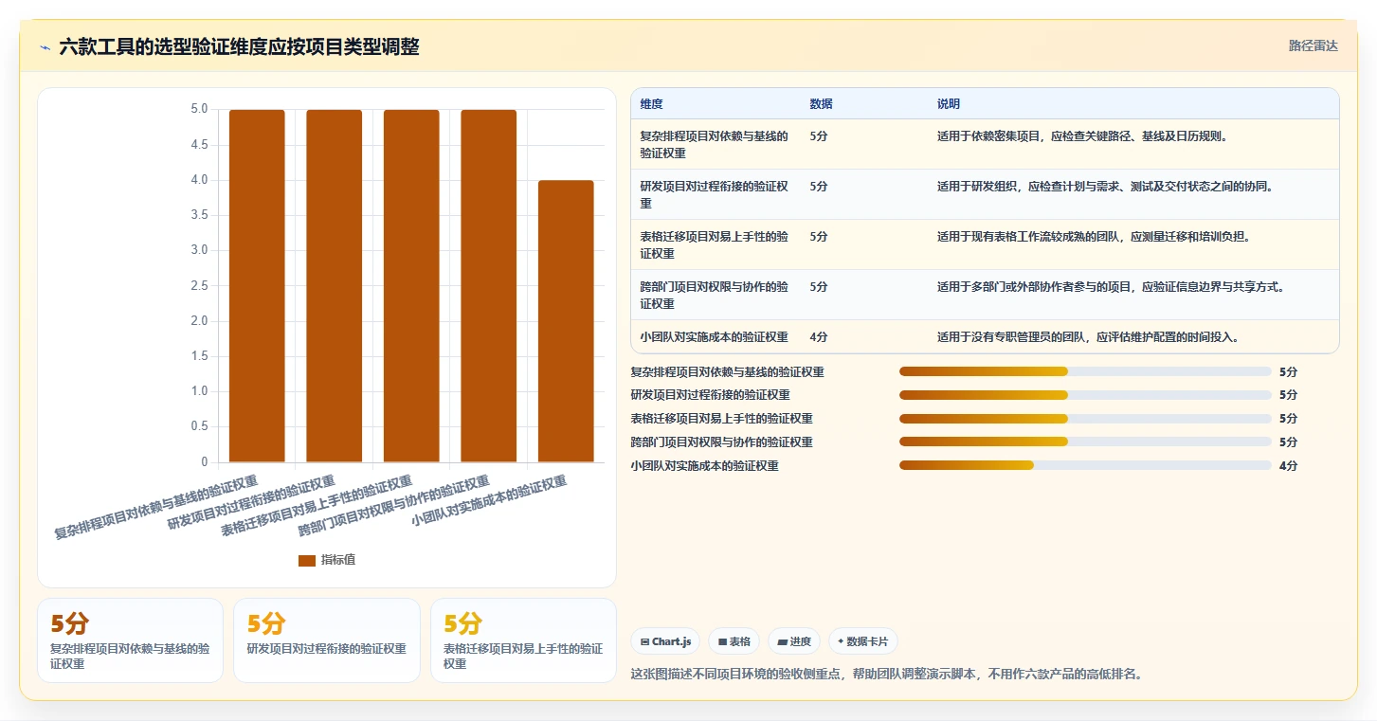
Task: Click the chart bar for 研发项目对过程衔接
Action: 334,286
